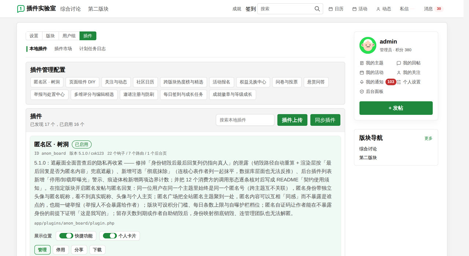Click 分享 for the 匿名区 plugin
The image size is (469, 256).
79,250
